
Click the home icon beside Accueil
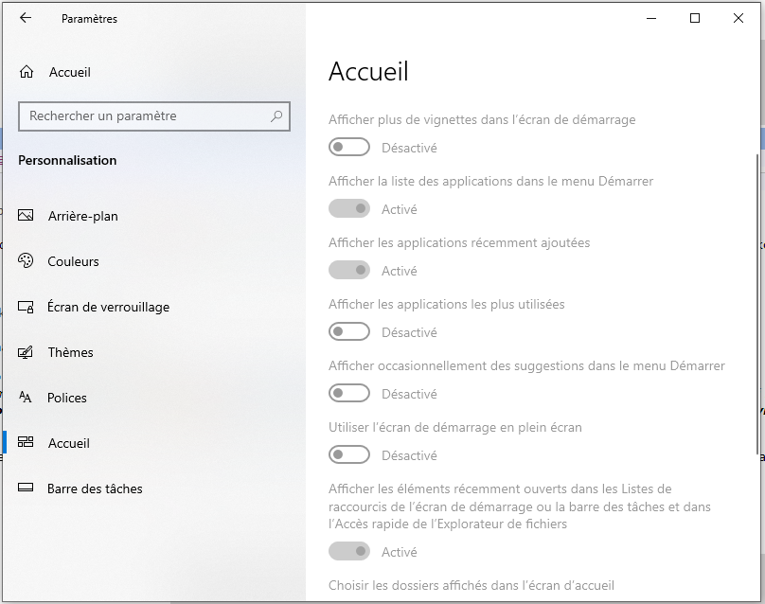coord(27,73)
